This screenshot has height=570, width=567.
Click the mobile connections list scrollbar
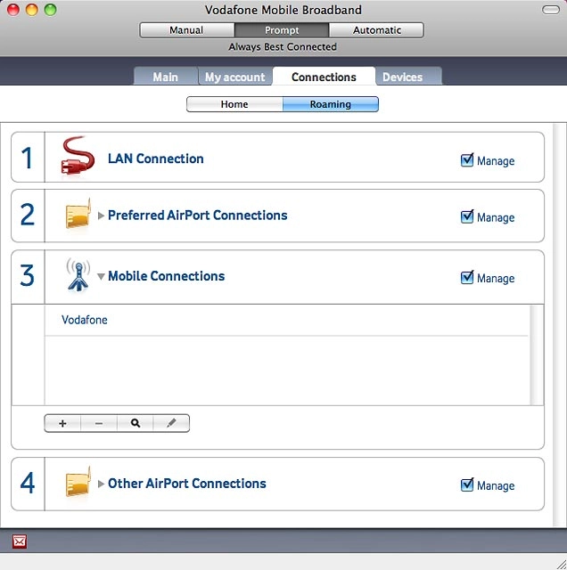(537, 354)
